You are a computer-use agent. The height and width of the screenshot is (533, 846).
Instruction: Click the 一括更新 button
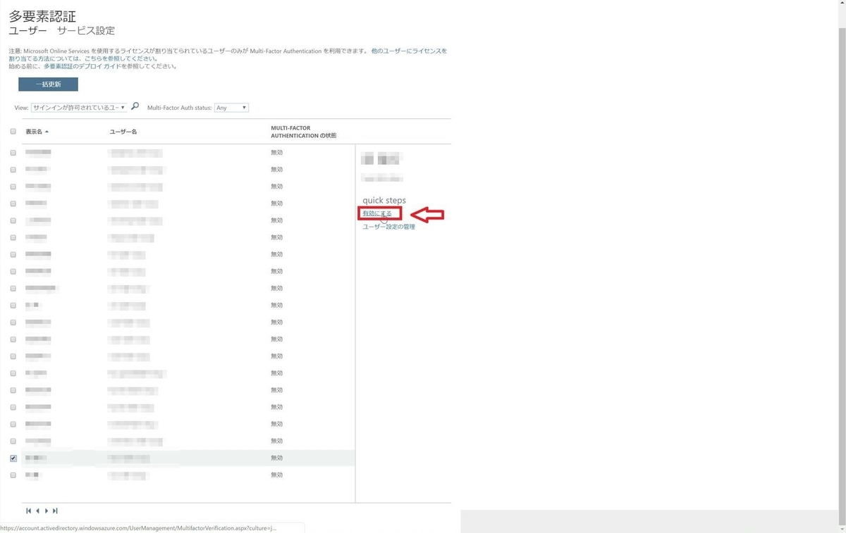[x=48, y=84]
